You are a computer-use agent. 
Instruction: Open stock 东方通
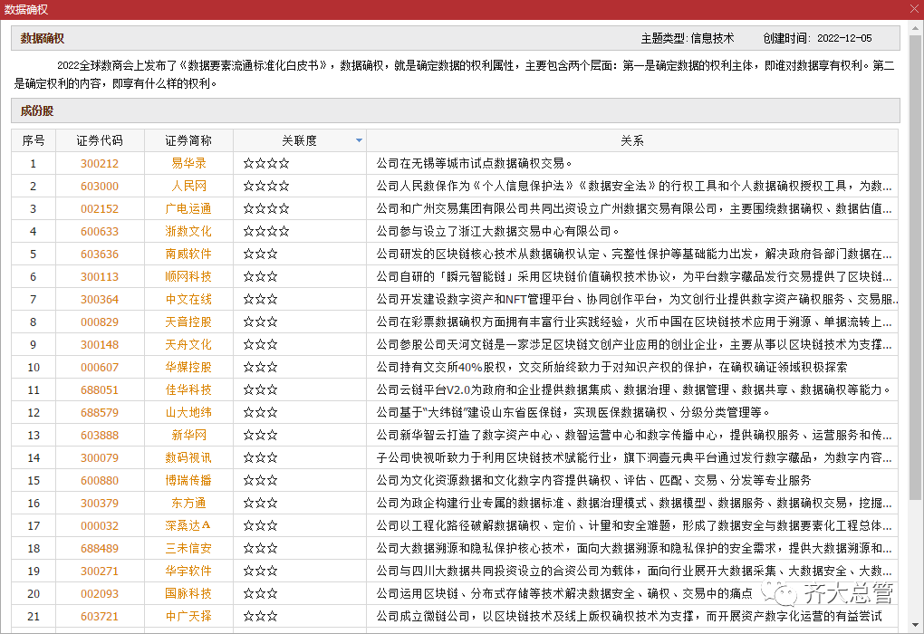coord(188,504)
